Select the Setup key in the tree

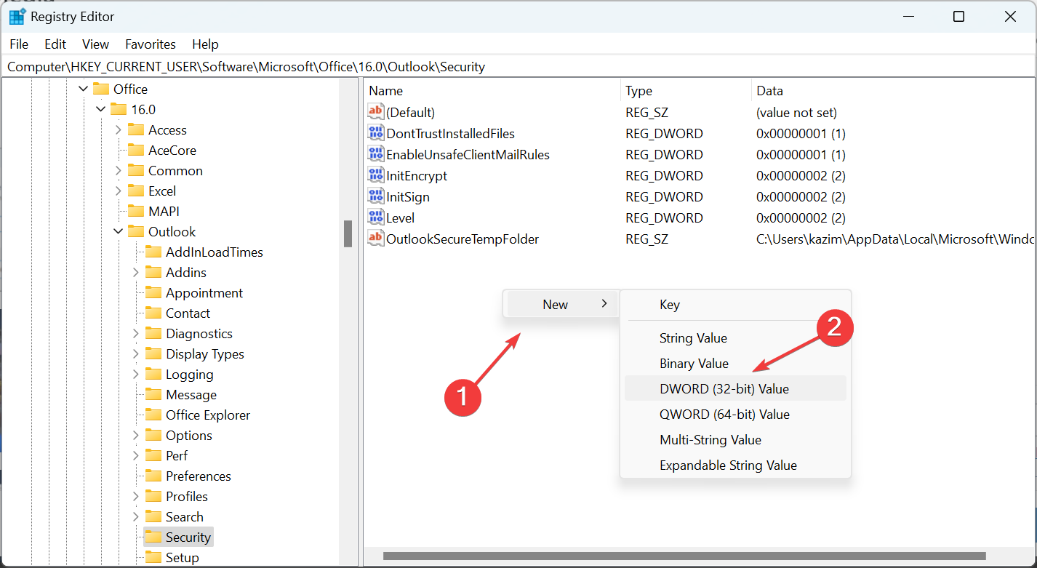[x=182, y=557]
